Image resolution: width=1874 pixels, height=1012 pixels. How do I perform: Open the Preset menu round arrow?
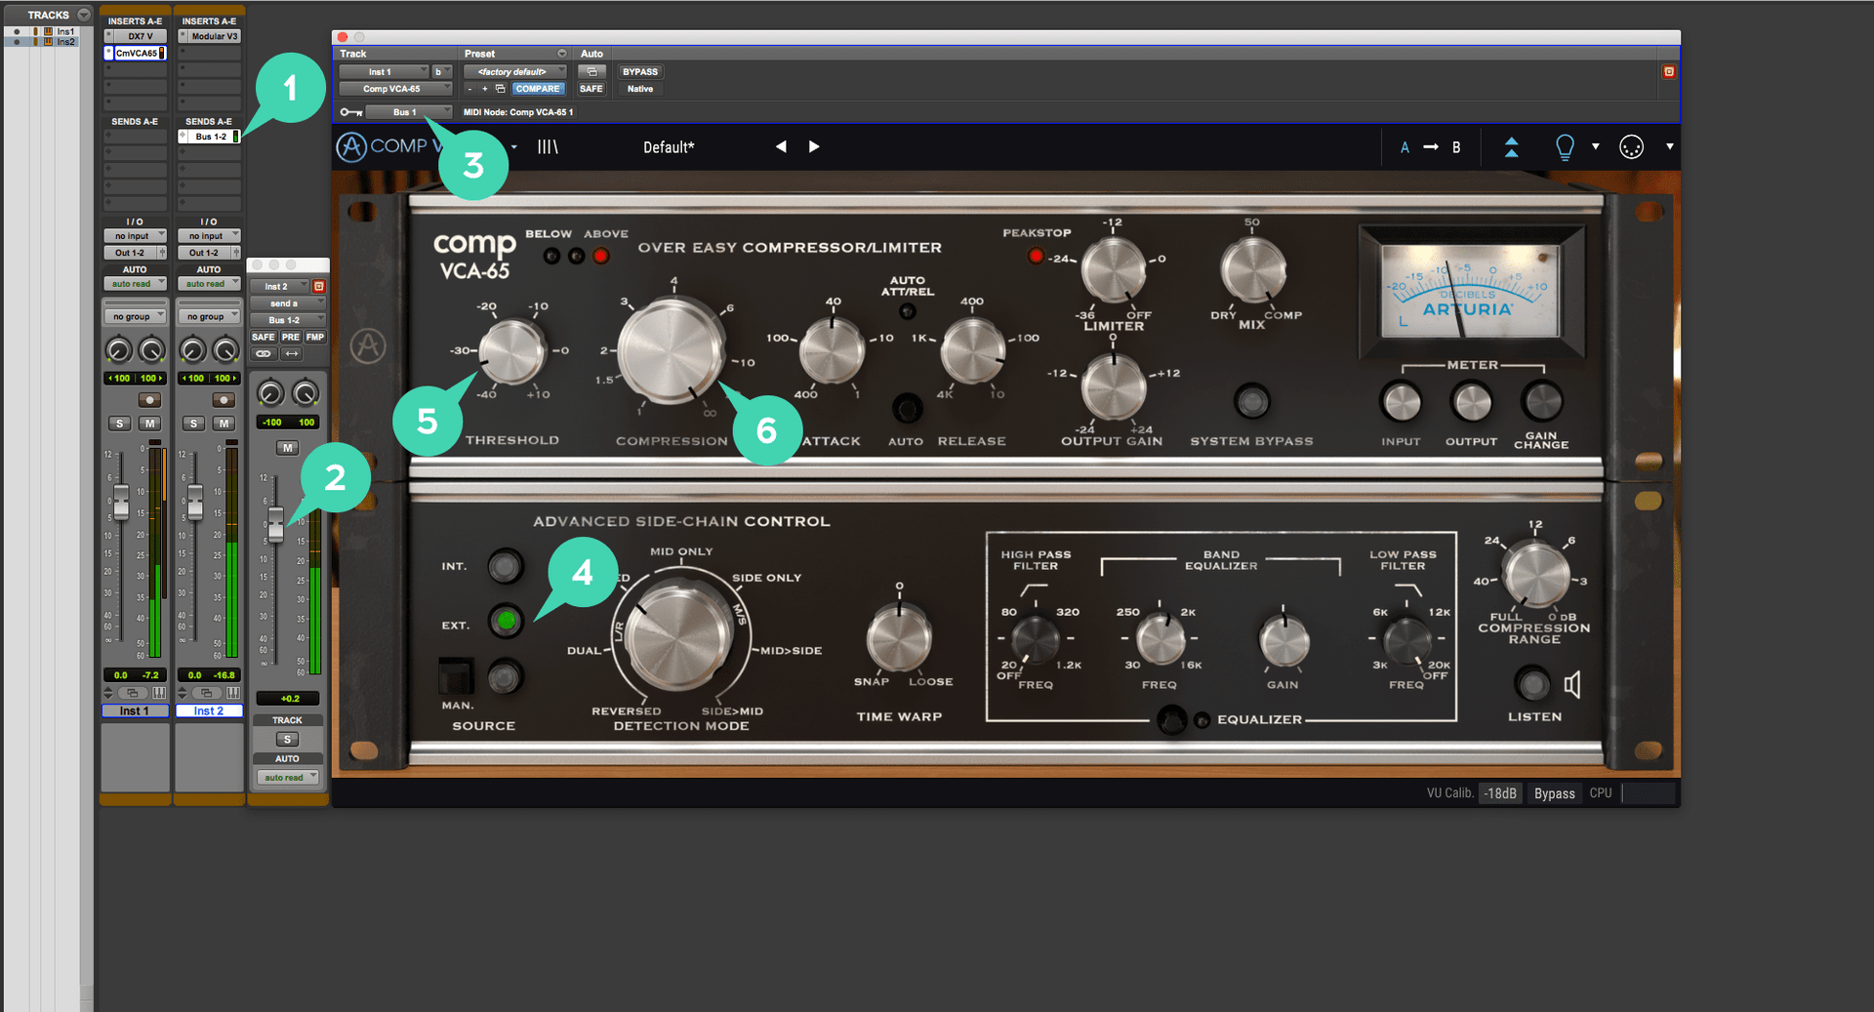tap(561, 54)
